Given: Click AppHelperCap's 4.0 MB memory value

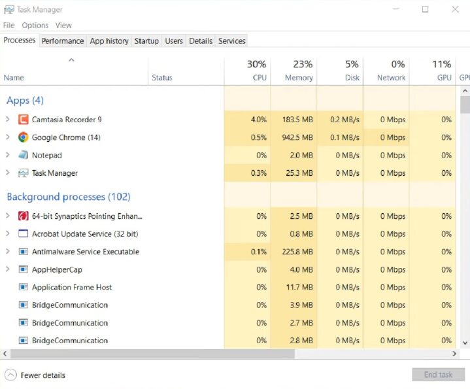Looking at the screenshot, I should 301,270.
